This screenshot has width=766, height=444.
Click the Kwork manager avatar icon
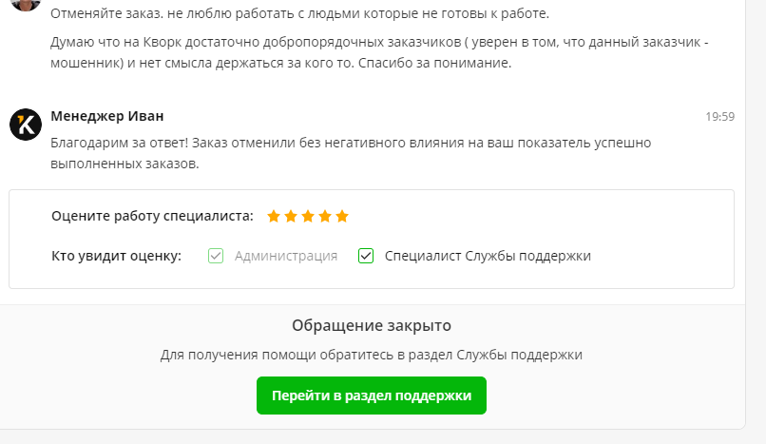(26, 125)
